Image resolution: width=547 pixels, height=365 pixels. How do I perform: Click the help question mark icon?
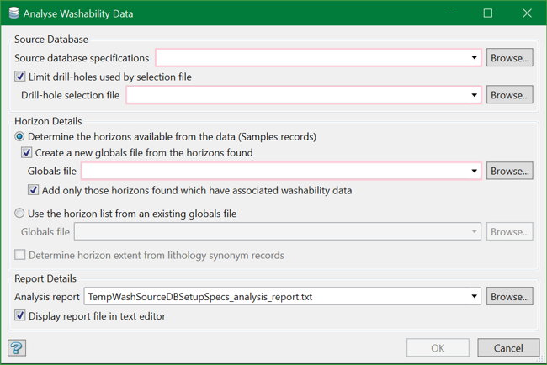click(16, 348)
